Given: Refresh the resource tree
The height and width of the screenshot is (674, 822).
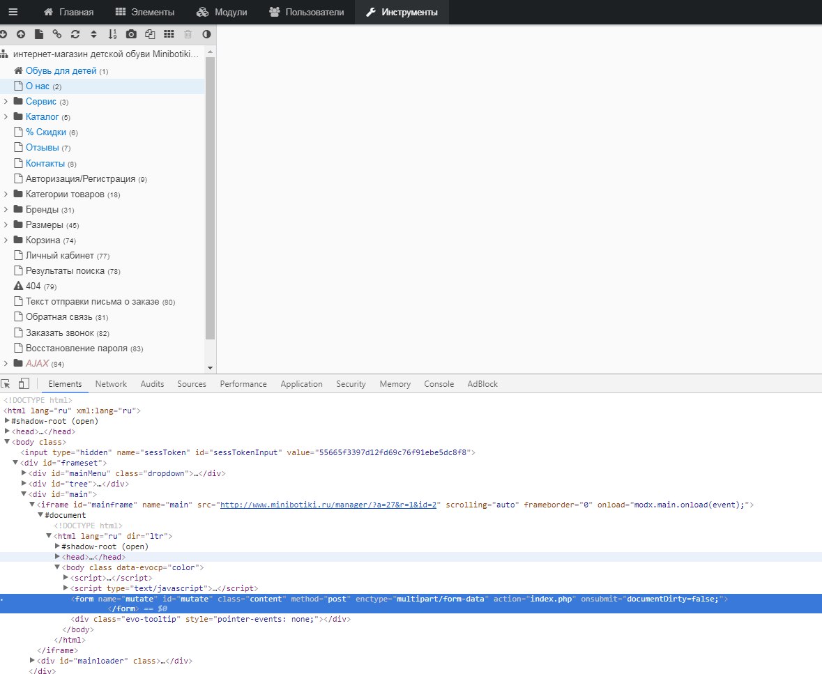Looking at the screenshot, I should coord(75,34).
